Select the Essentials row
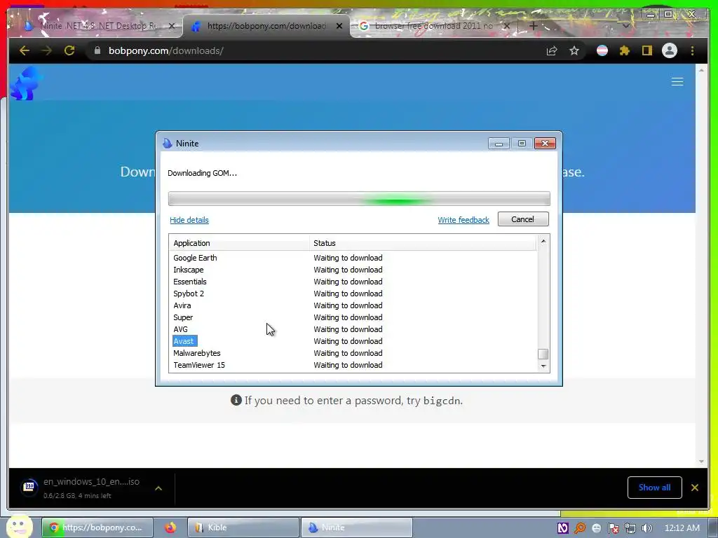This screenshot has width=718, height=538. [353, 282]
